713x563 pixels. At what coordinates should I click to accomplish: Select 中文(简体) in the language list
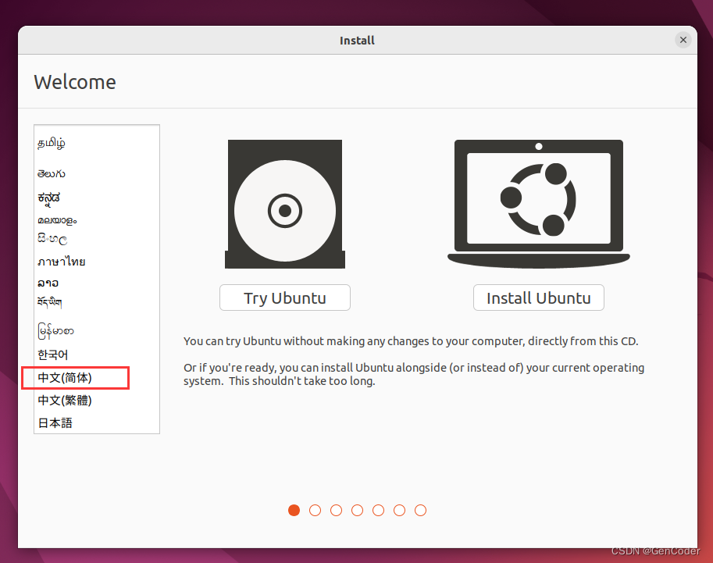[65, 378]
